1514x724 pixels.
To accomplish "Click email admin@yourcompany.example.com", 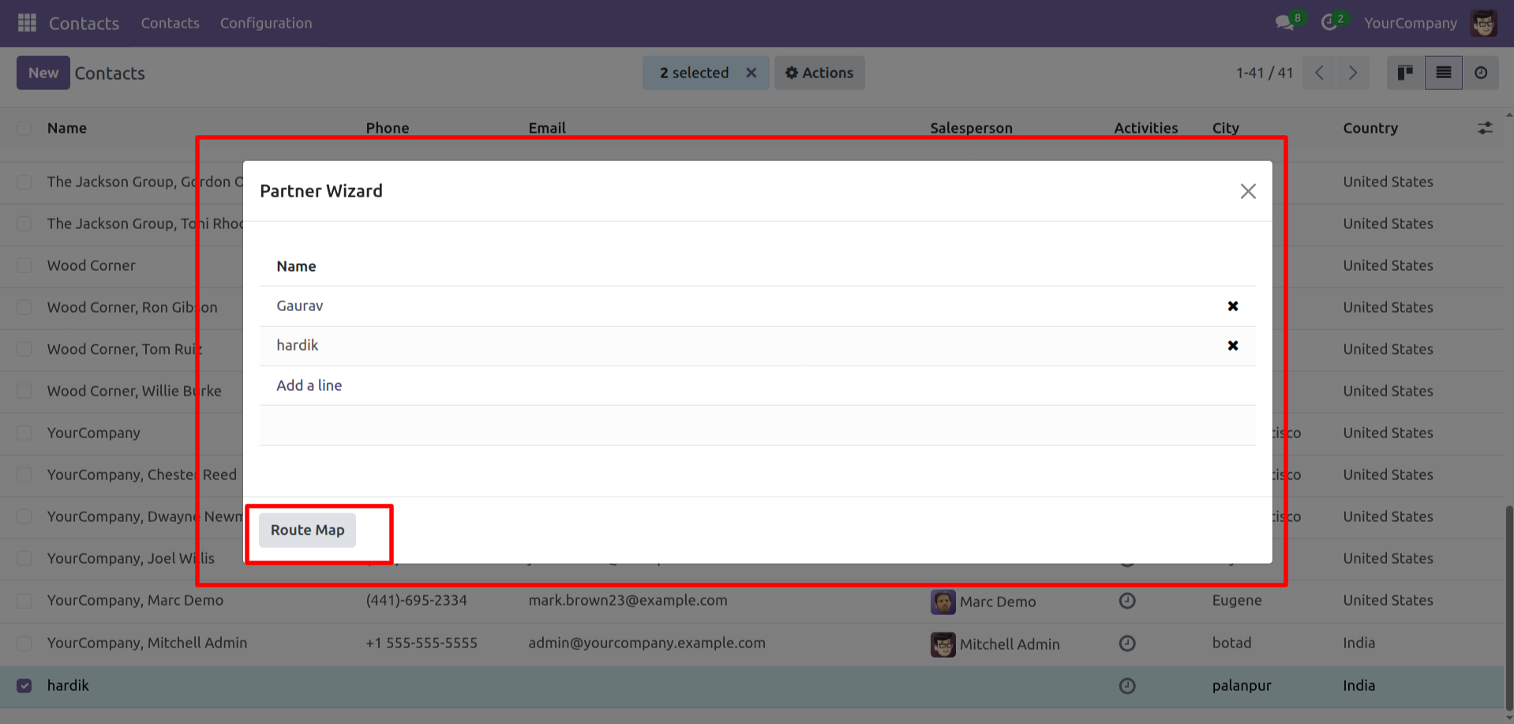I will (x=646, y=643).
